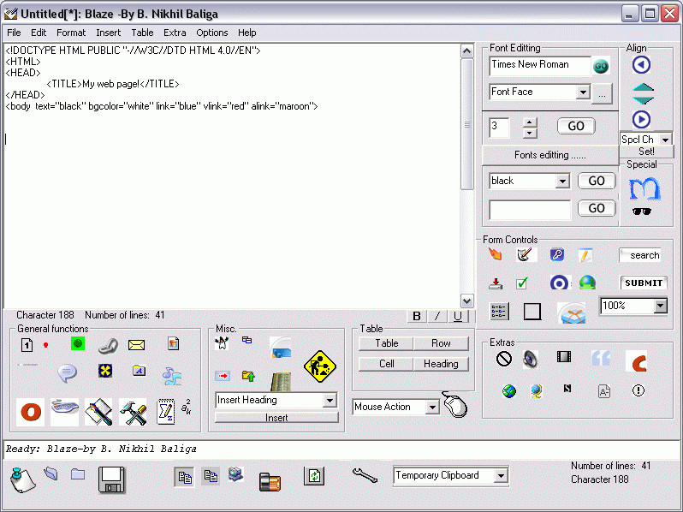Click the green checkmark checkbox icon in Form Controls

point(521,283)
